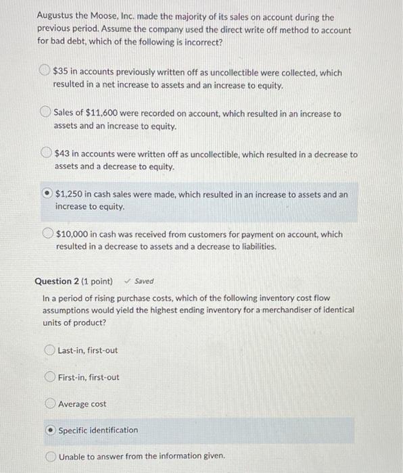Click the $1,250 cash sales answer text

[x=201, y=200]
